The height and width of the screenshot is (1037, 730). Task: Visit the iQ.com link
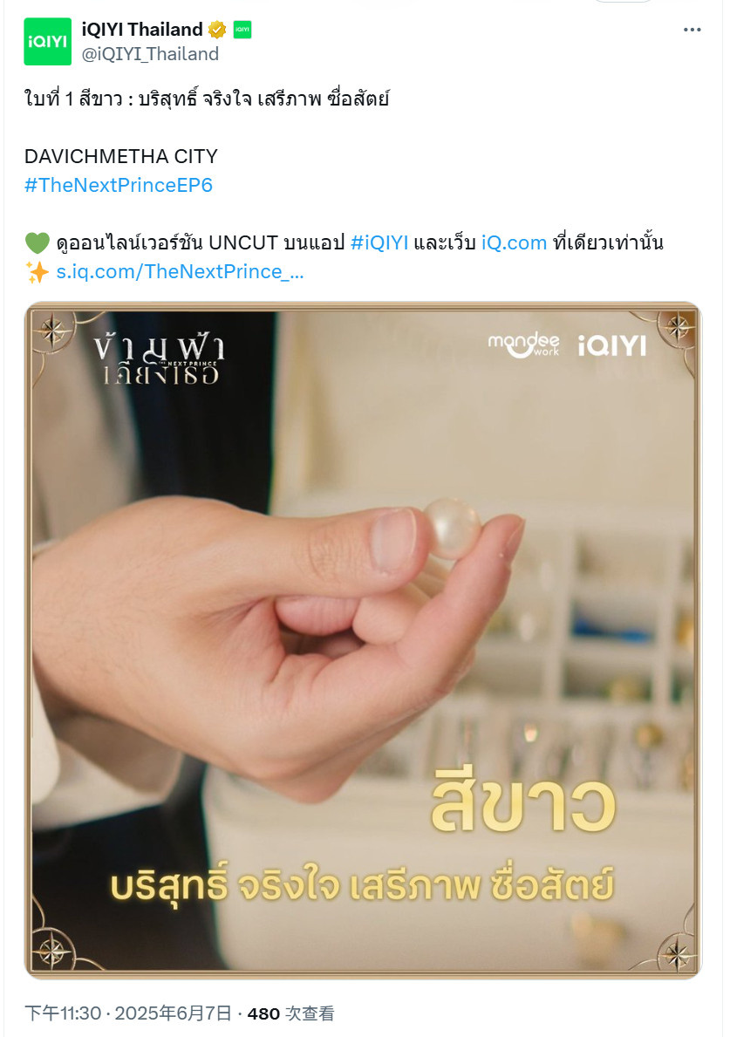(514, 242)
